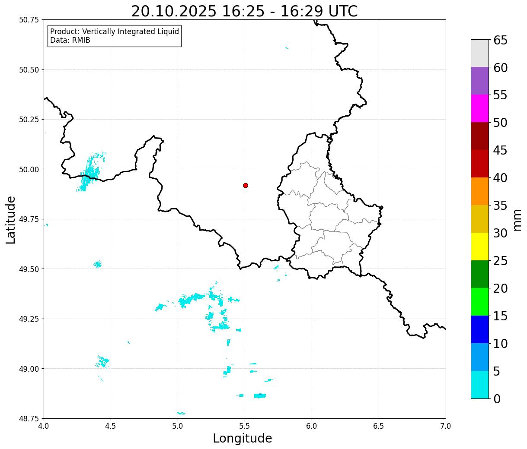Click the 50.50 latitude tick label
The image size is (527, 449).
coord(29,70)
